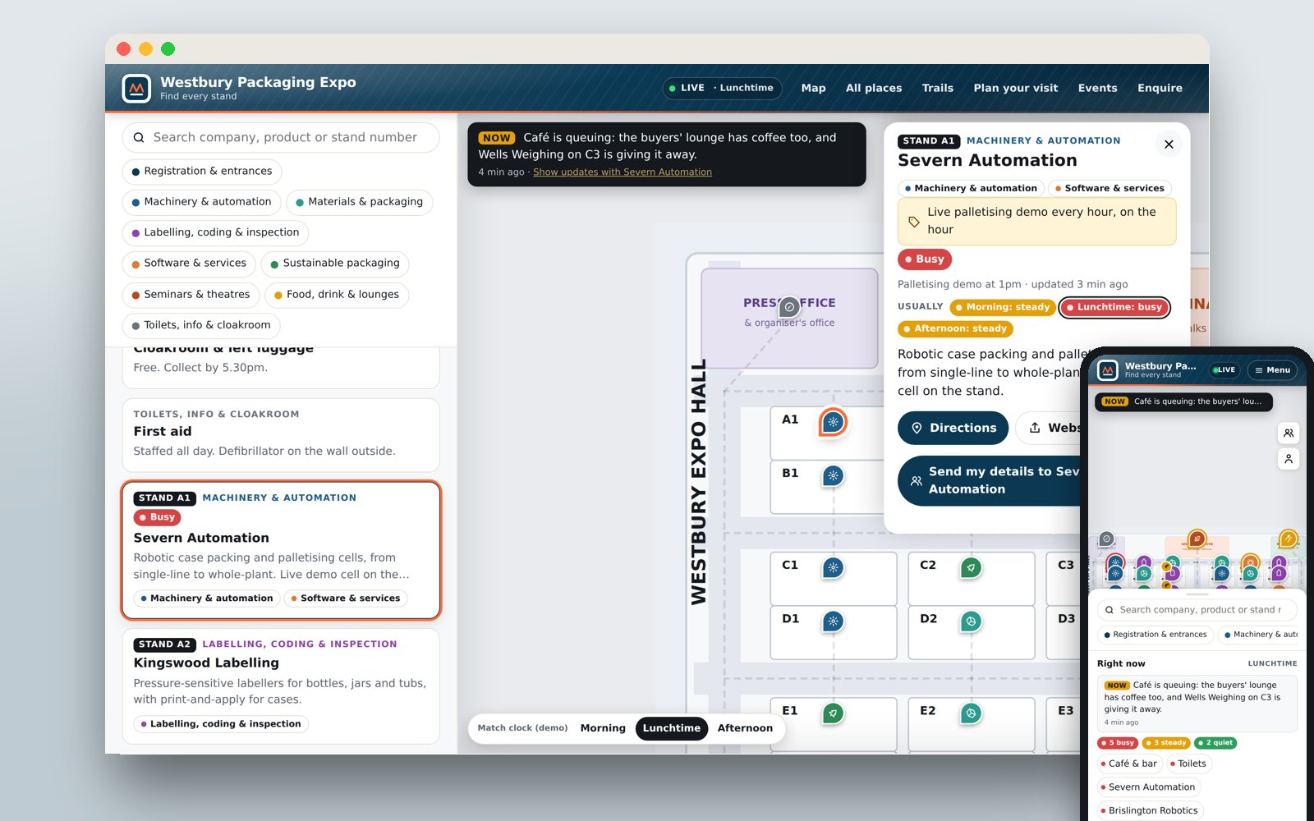Toggle the Food, drink & lounges filter
This screenshot has width=1314, height=821.
coord(337,295)
